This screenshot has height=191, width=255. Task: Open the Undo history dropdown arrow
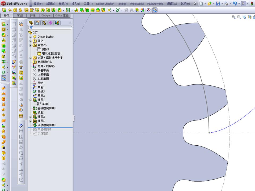(x=239, y=3)
